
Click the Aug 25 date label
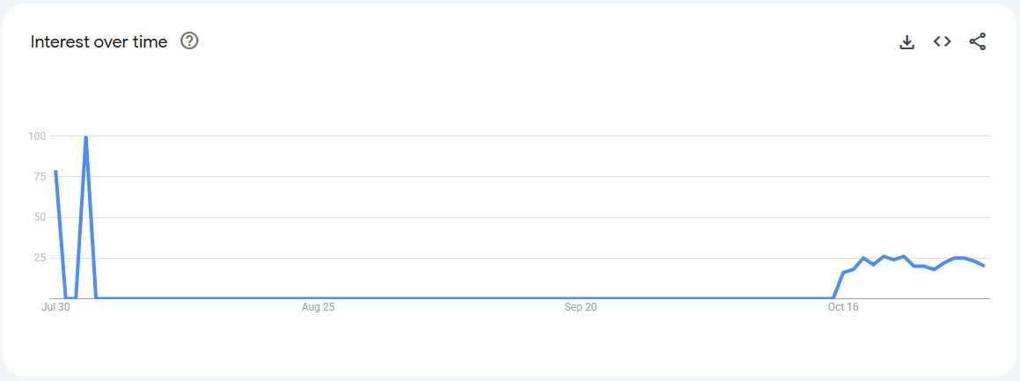pyautogui.click(x=318, y=307)
